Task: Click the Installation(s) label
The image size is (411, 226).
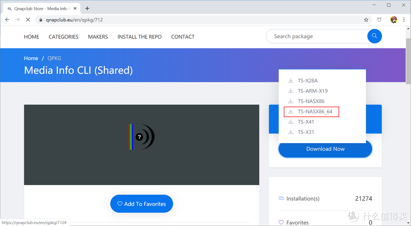Action: tap(303, 199)
